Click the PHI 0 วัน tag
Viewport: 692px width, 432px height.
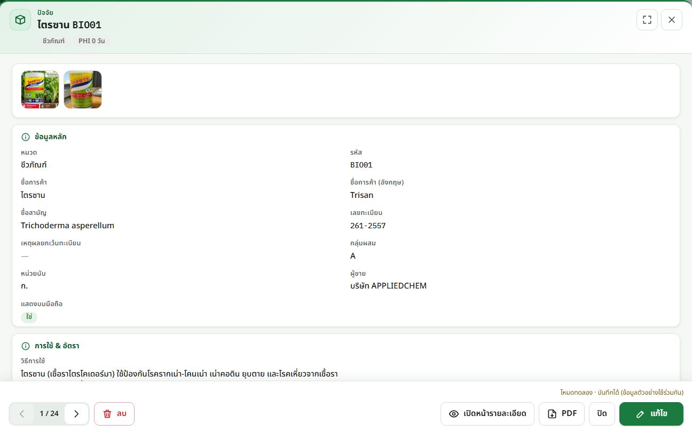tap(92, 41)
